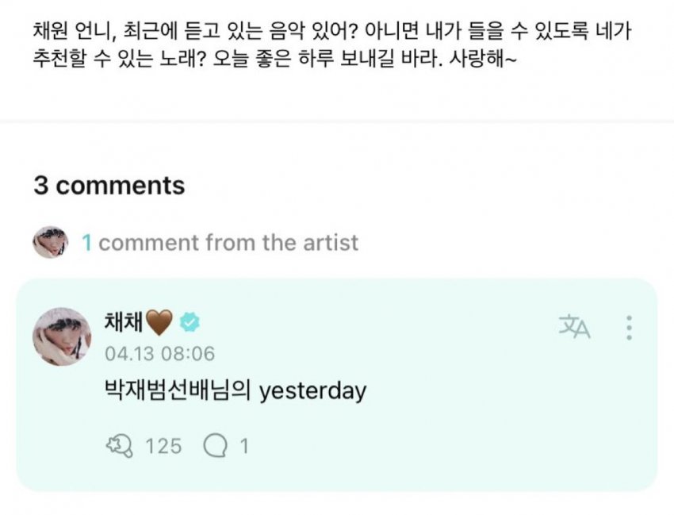Cheer the artist's comment with clap icon
Image resolution: width=674 pixels, height=515 pixels.
click(117, 446)
